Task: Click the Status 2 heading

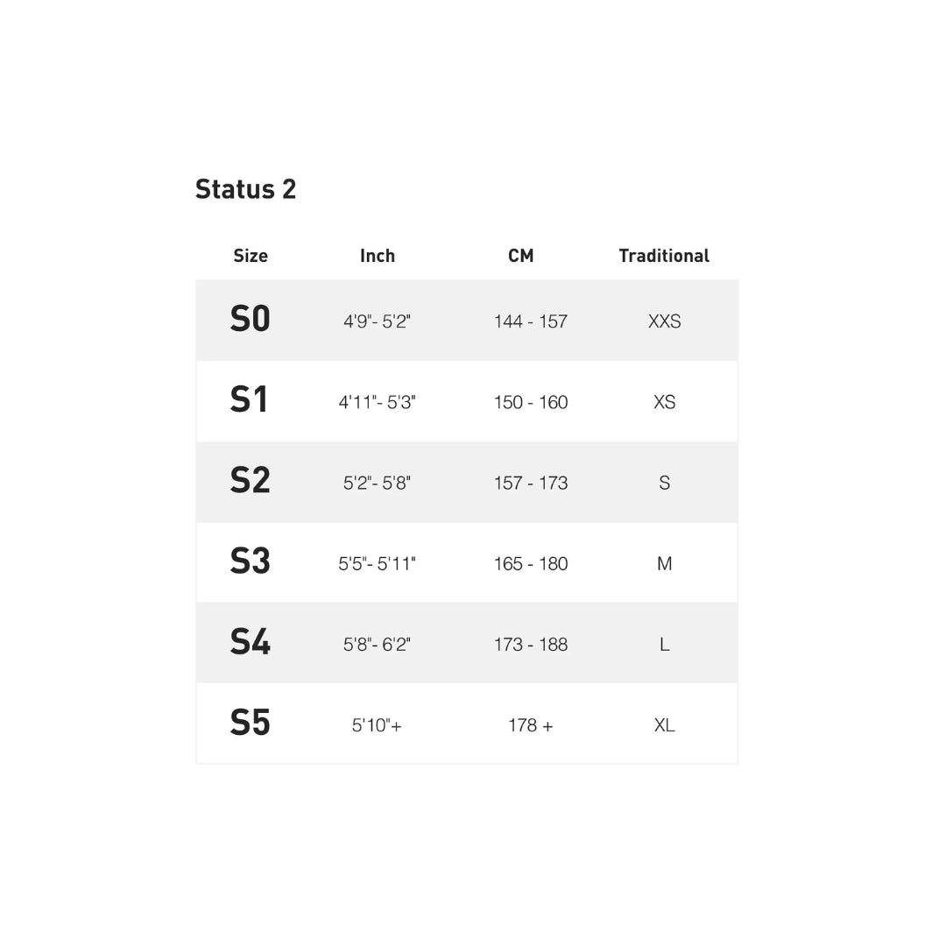Action: click(x=245, y=189)
